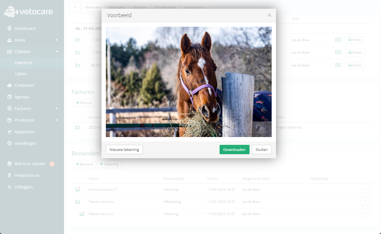Image resolution: width=381 pixels, height=234 pixels.
Task: Click the Instellingen gear icon
Action: [x=9, y=143]
